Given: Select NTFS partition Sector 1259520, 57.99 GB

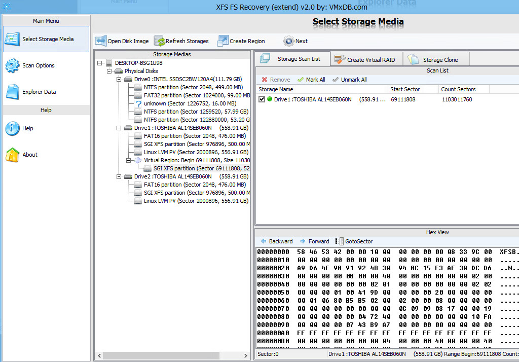Looking at the screenshot, I should click(196, 112).
